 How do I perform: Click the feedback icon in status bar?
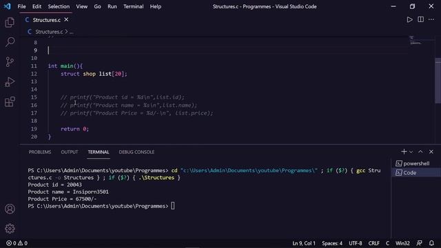click(420, 243)
